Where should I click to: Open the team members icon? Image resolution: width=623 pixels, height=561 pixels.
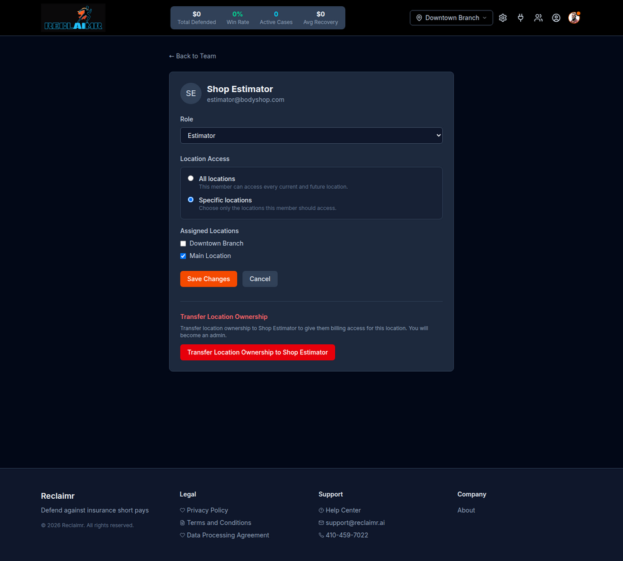click(x=538, y=18)
